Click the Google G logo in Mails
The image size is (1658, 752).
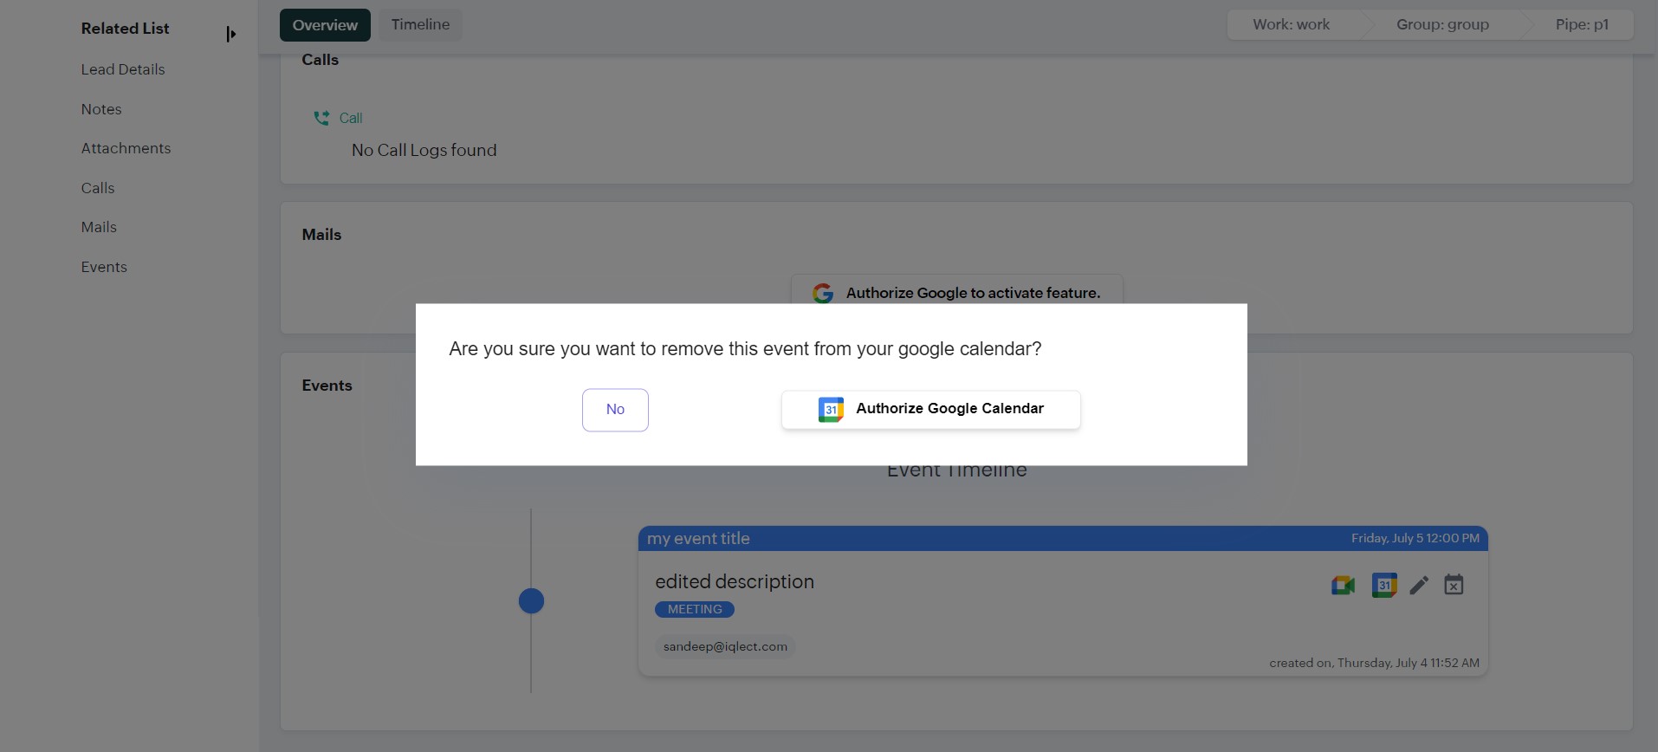823,293
